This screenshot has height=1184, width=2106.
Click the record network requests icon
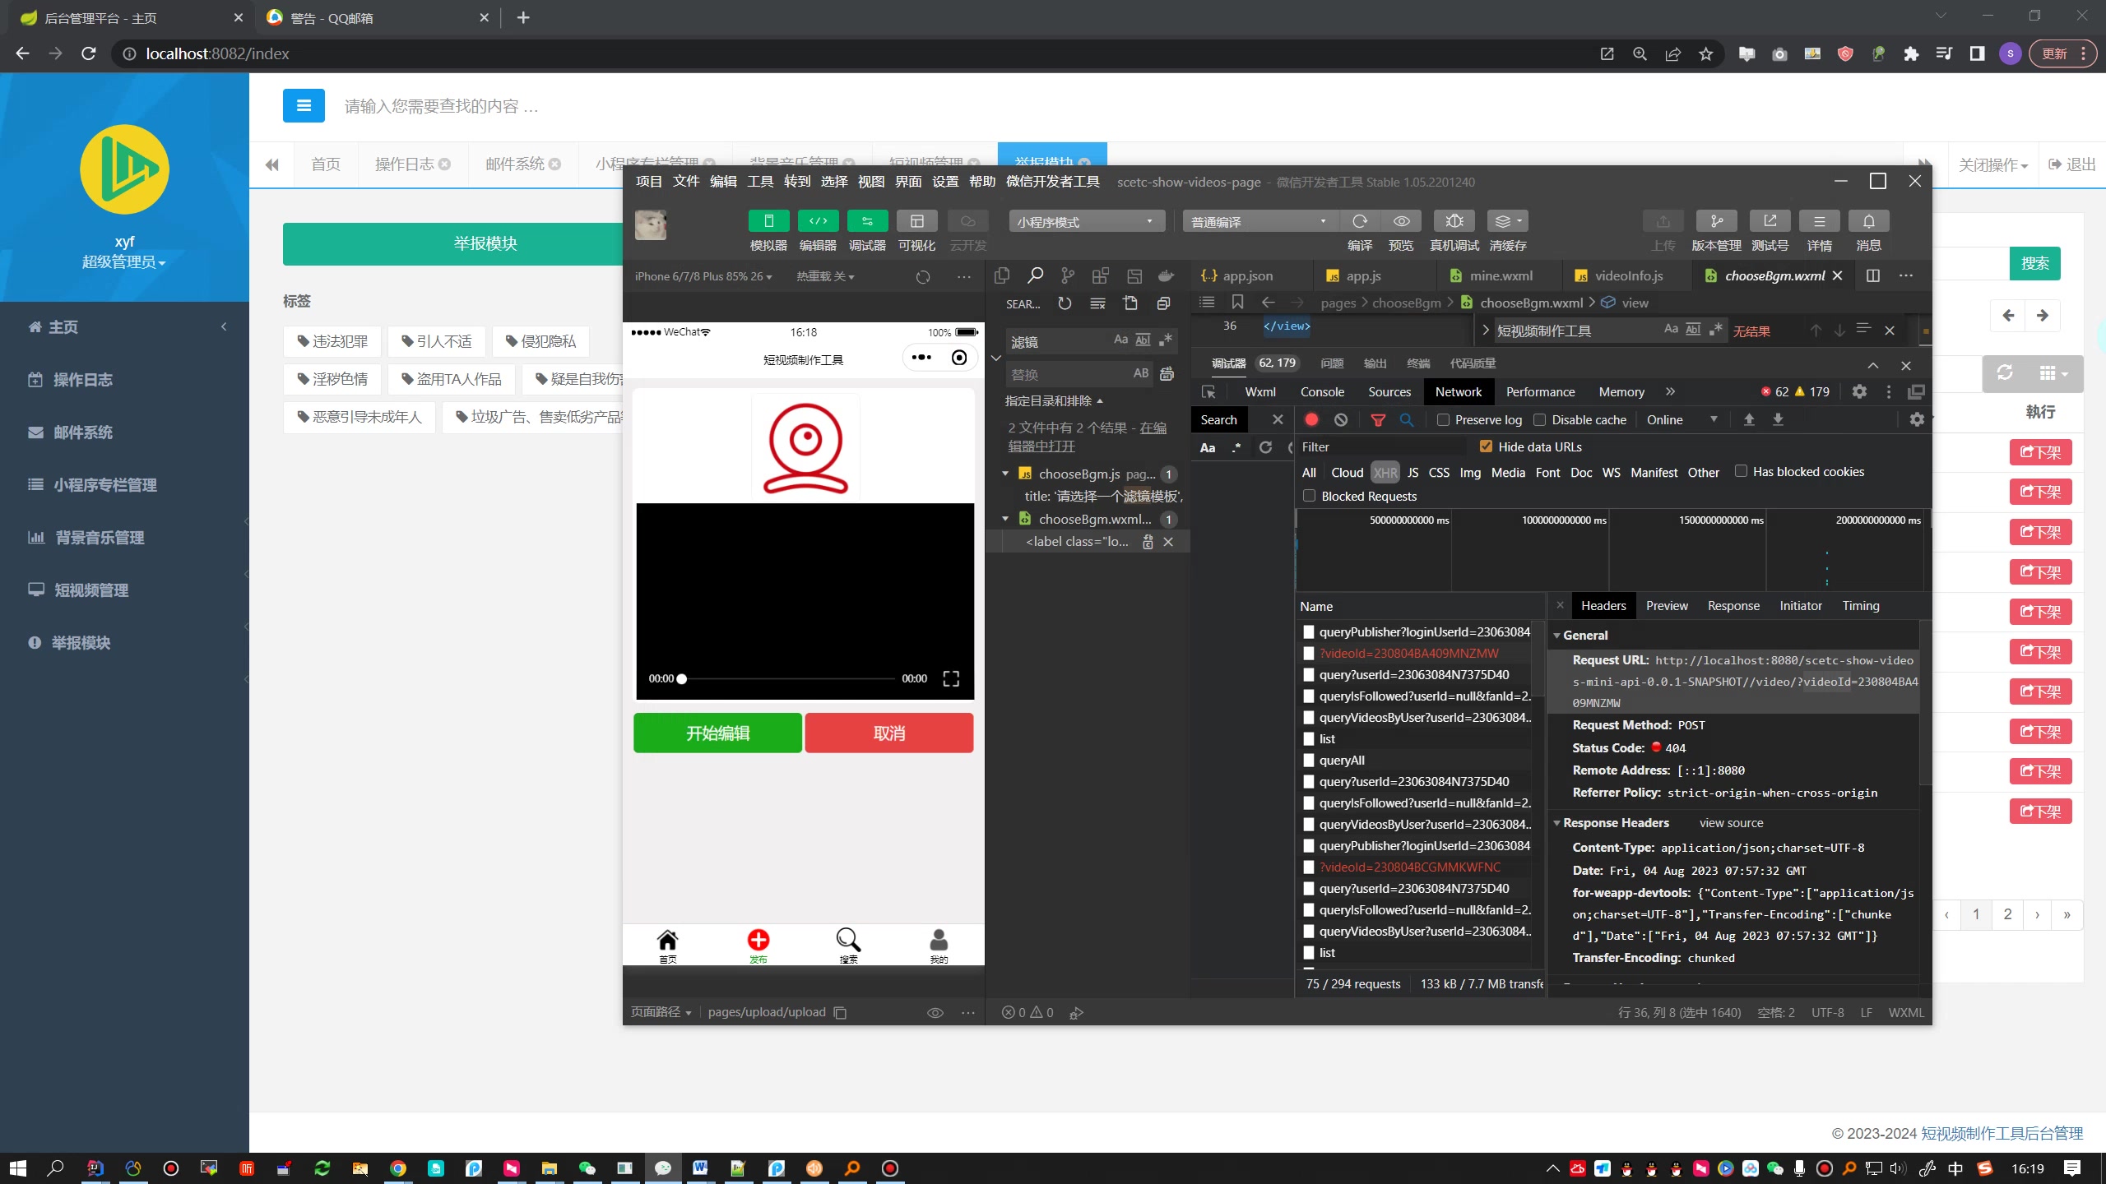pyautogui.click(x=1310, y=419)
